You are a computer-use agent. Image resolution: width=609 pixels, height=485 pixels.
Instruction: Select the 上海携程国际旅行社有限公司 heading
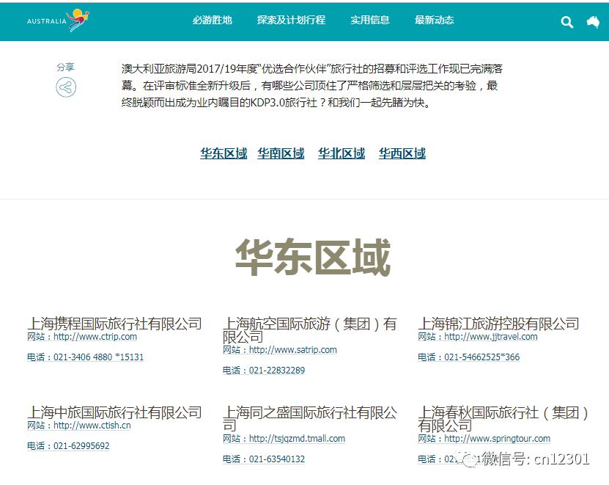click(x=114, y=324)
